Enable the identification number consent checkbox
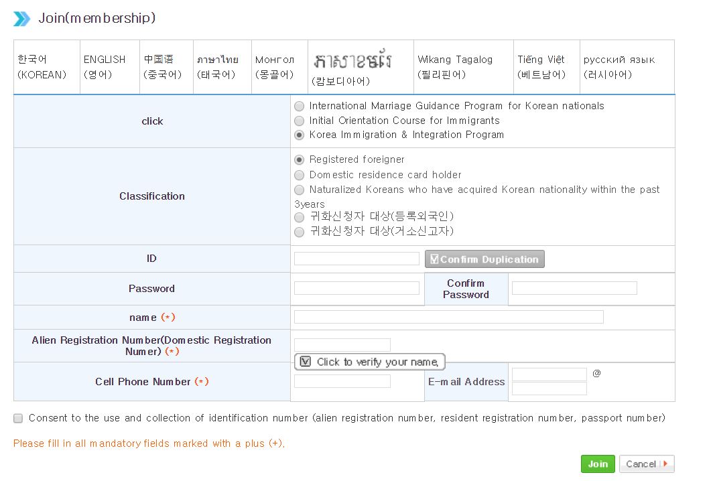Image resolution: width=713 pixels, height=481 pixels. pyautogui.click(x=17, y=418)
